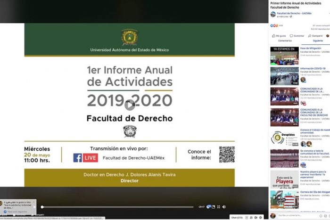Click 'Nuestra playera para la carrera' title

point(313,174)
